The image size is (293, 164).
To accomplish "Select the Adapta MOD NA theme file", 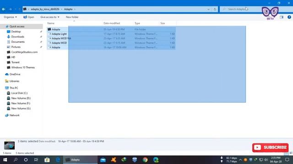I will (111, 38).
